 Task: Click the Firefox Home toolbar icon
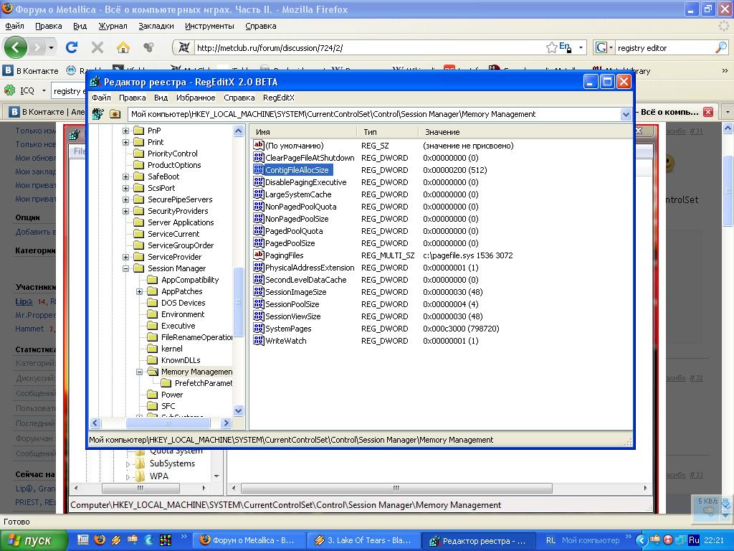[123, 47]
